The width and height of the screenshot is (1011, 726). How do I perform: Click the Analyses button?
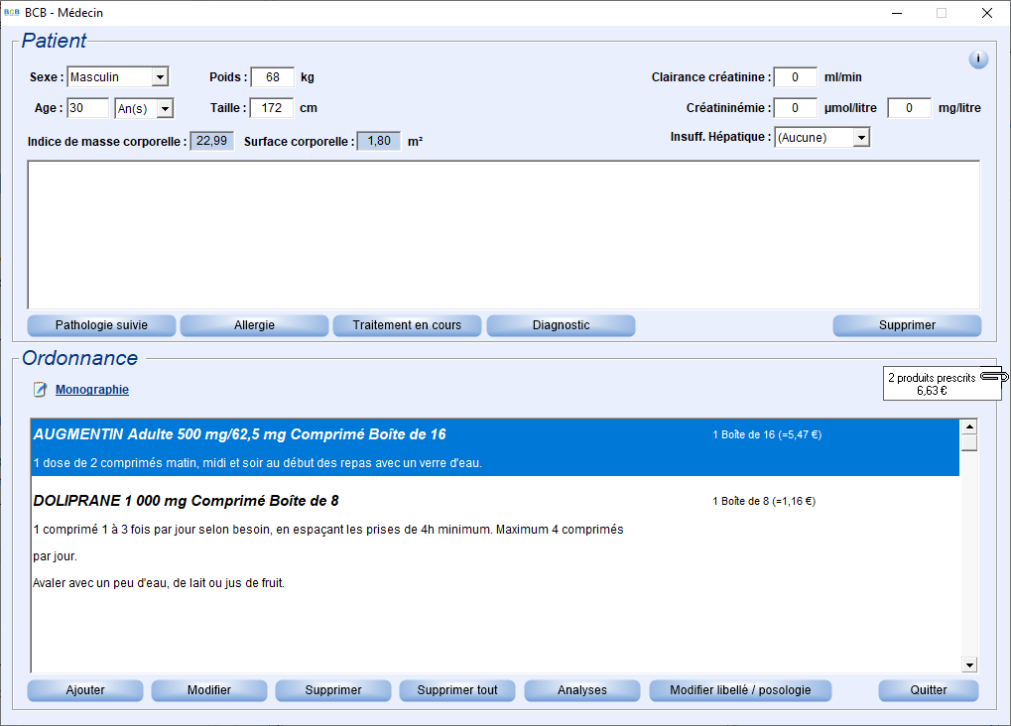(582, 690)
